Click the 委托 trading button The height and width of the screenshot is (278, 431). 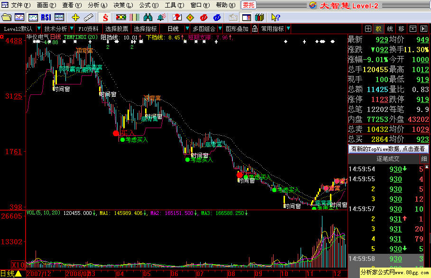tap(248, 5)
